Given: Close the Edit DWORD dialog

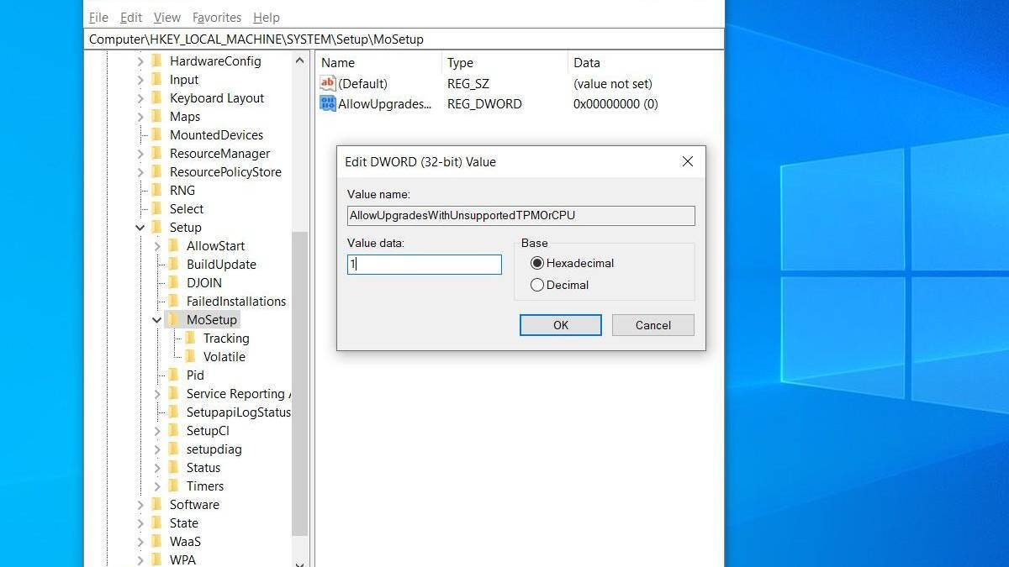Looking at the screenshot, I should coord(688,161).
